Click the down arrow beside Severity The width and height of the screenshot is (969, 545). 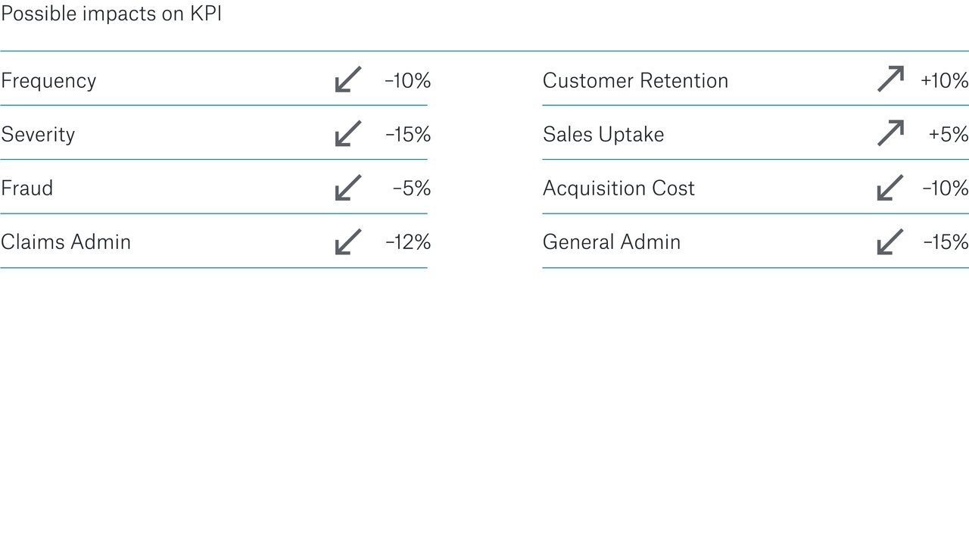coord(348,133)
